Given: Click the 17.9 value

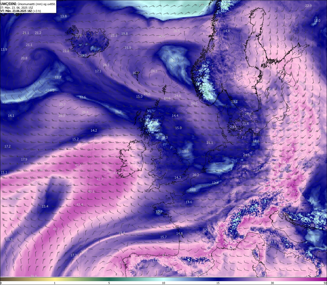Looking at the screenshot, I should click(x=24, y=159).
